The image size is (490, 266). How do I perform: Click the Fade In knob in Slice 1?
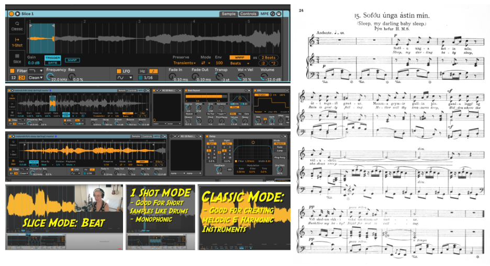172,76
